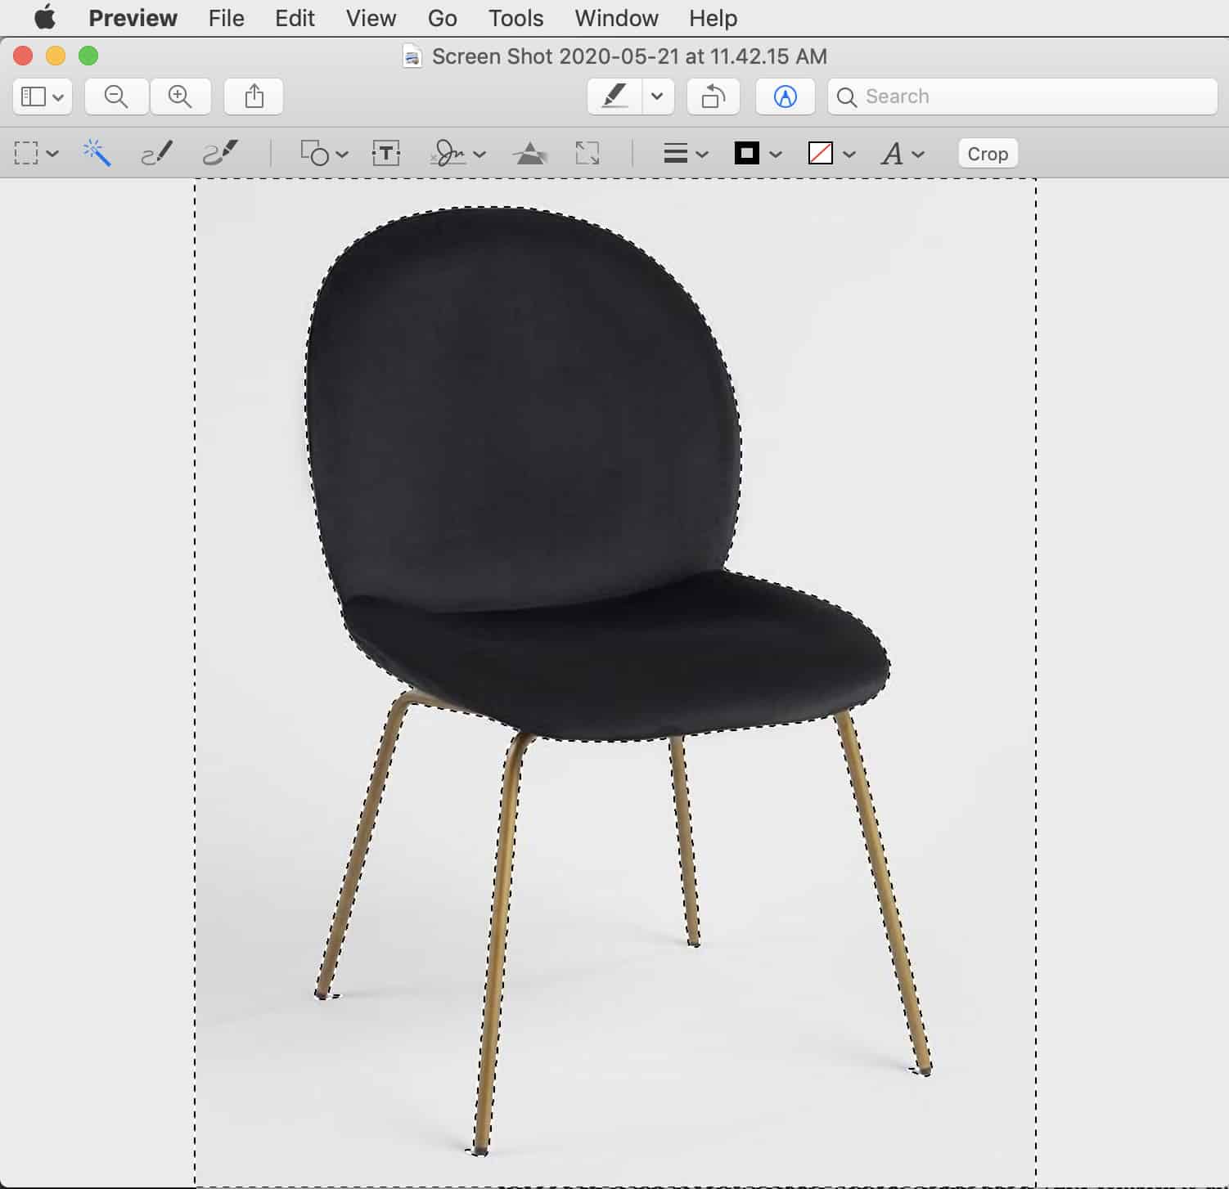Click the Text Style A icon
The image size is (1229, 1189).
point(892,153)
